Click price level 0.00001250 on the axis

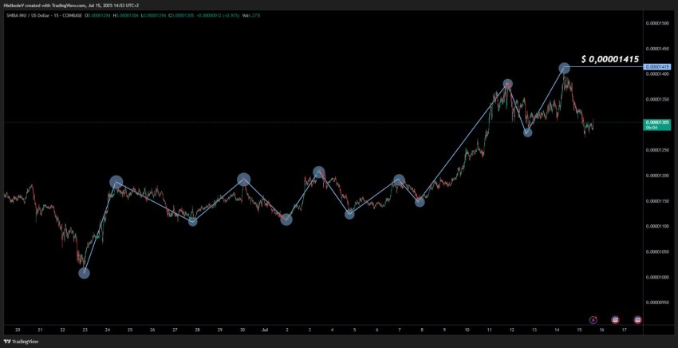tap(657, 150)
